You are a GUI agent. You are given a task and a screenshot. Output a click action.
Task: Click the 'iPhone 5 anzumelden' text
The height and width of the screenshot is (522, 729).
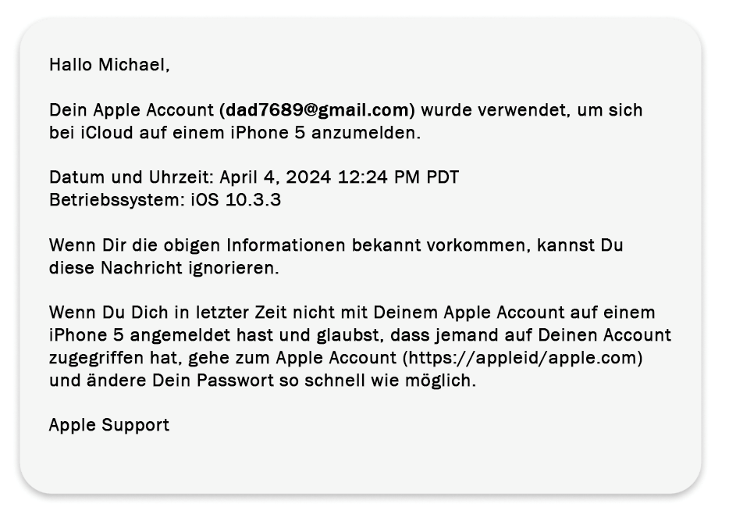tap(325, 133)
